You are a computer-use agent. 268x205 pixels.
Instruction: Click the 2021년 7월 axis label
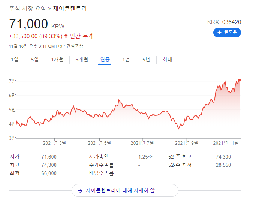142,143
